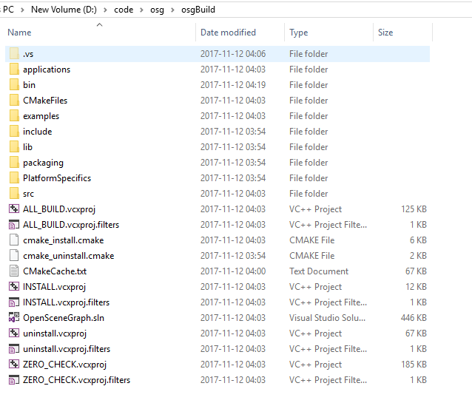Click the 2017-11-12 04:19 date of bin
Viewport: 472px width, 403px height.
click(x=233, y=85)
